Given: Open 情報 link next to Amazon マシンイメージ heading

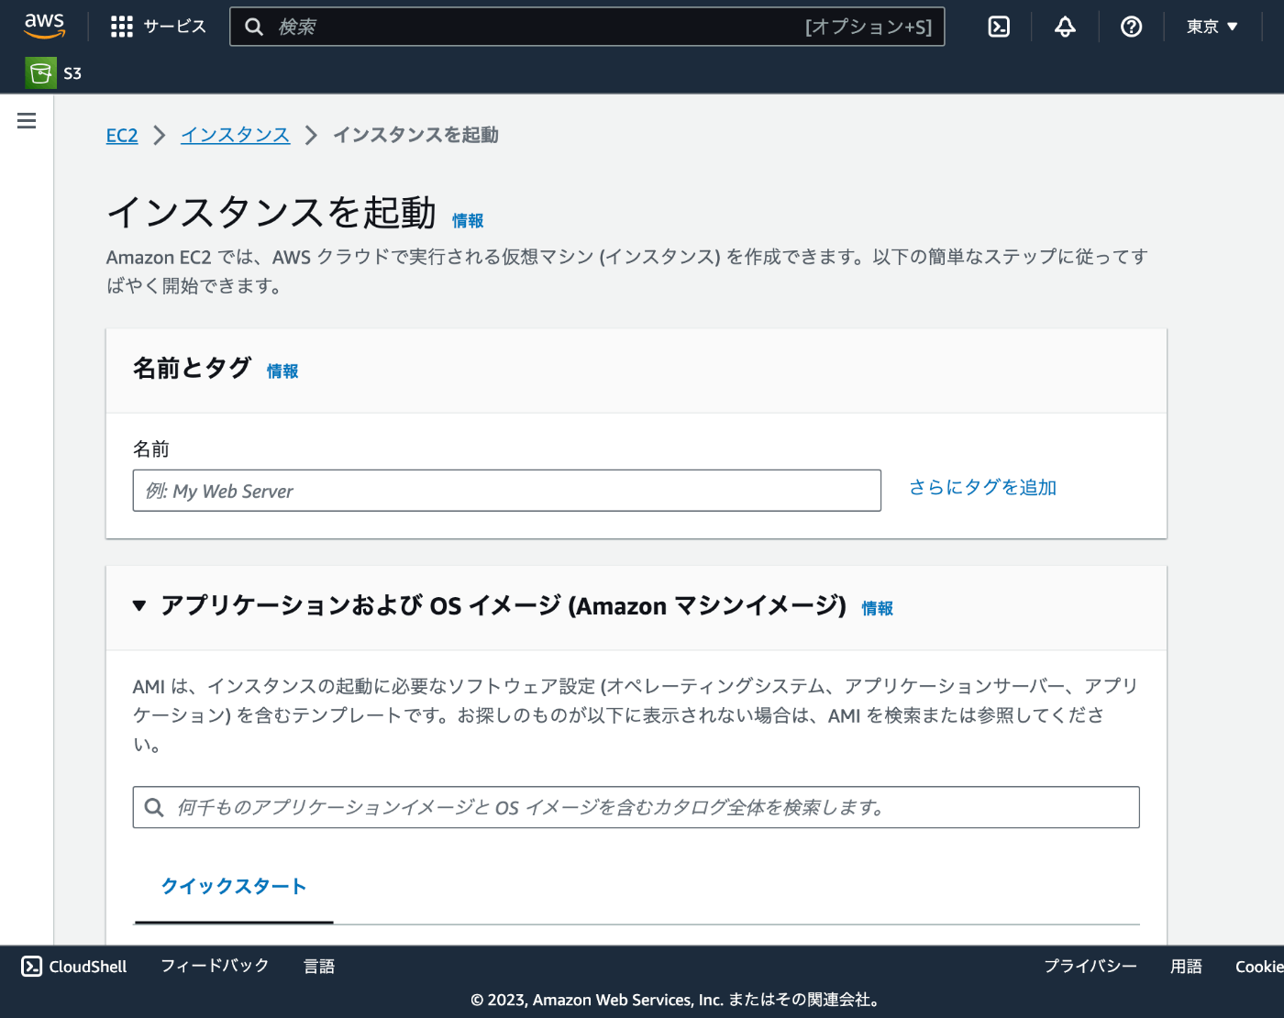Looking at the screenshot, I should (x=877, y=608).
